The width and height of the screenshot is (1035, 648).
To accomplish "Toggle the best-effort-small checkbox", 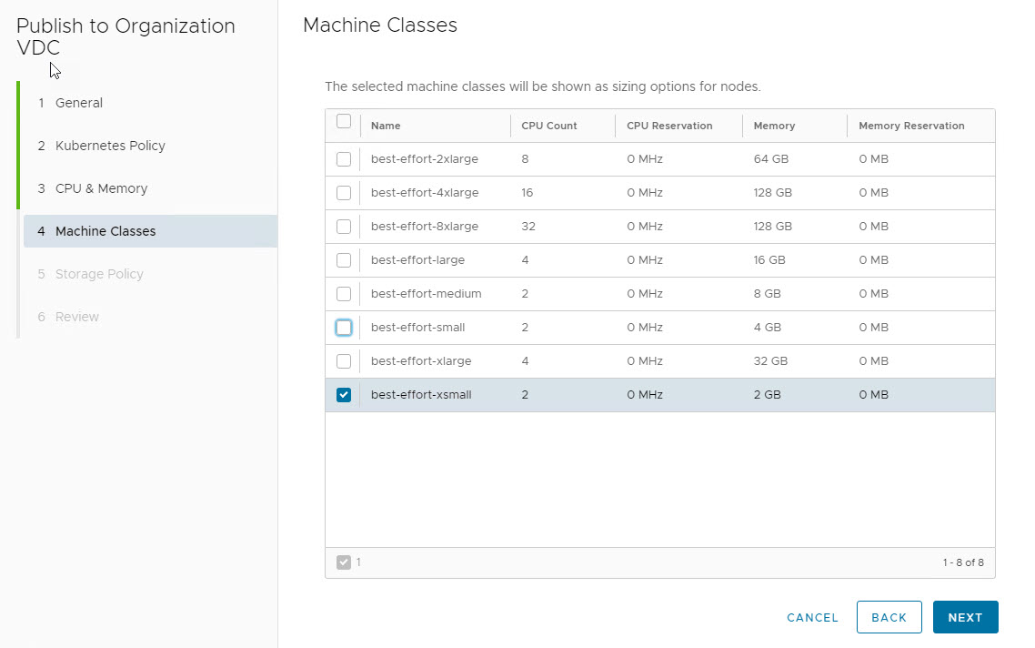I will (343, 328).
